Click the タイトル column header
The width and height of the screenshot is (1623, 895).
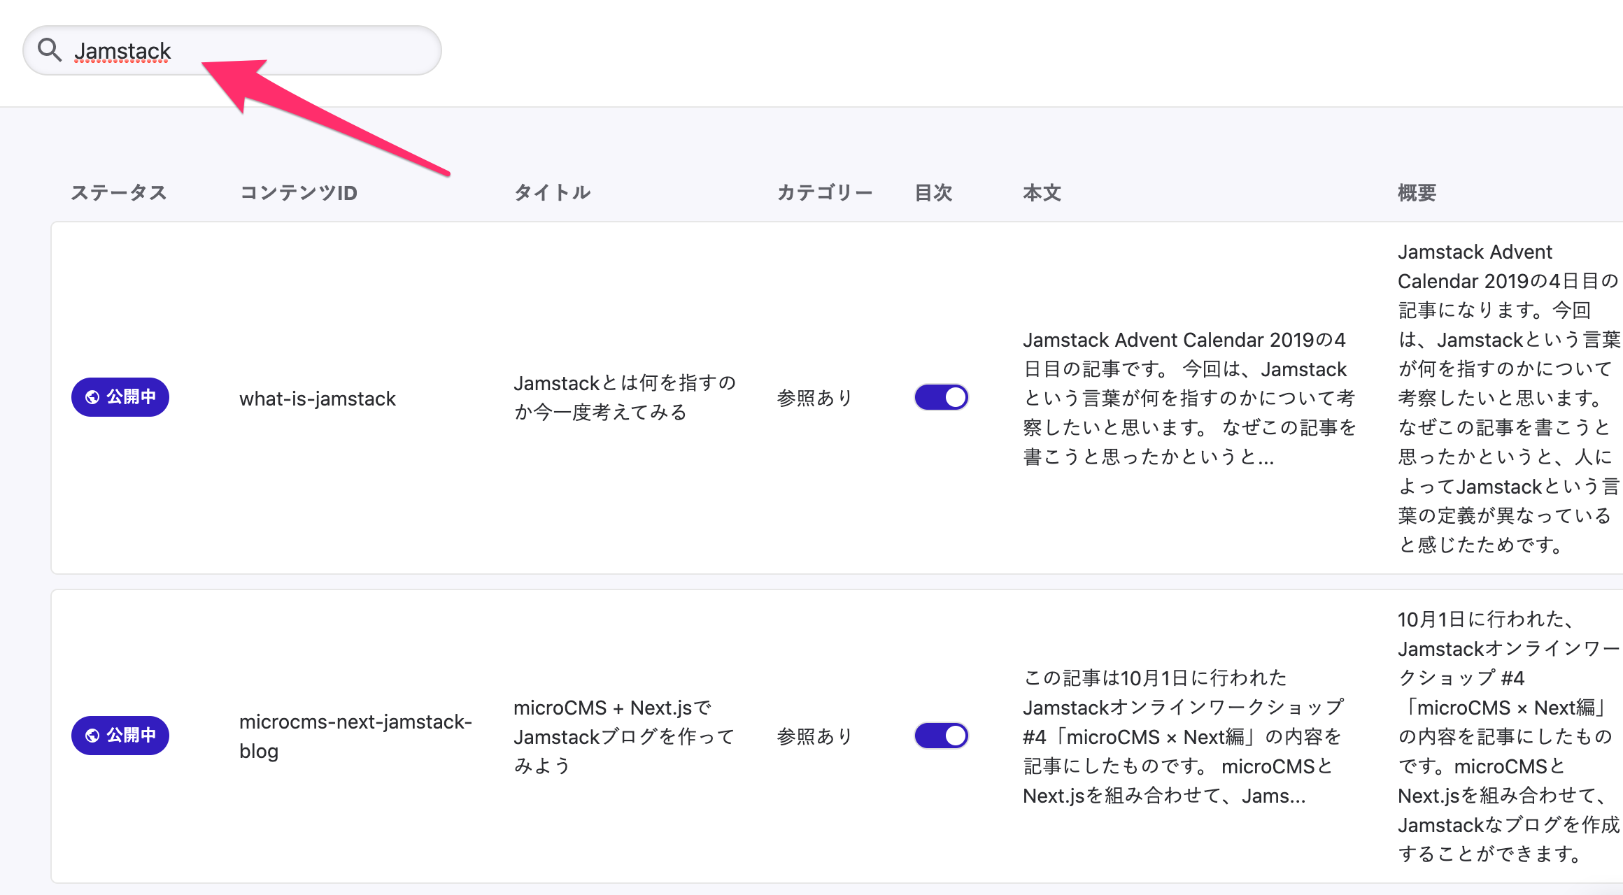552,192
